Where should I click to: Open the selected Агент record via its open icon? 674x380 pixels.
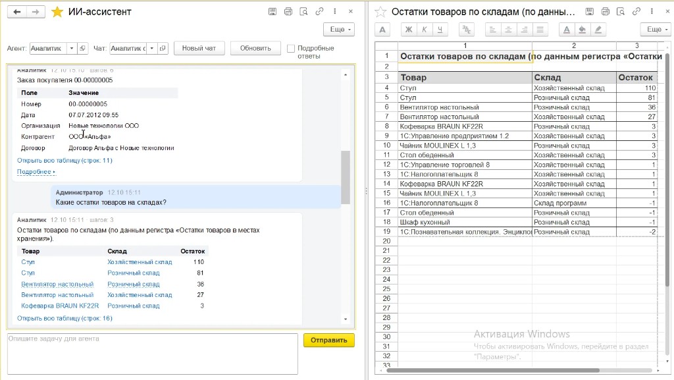[x=82, y=48]
